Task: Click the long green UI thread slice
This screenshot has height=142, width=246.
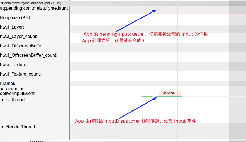Action: (x=169, y=97)
